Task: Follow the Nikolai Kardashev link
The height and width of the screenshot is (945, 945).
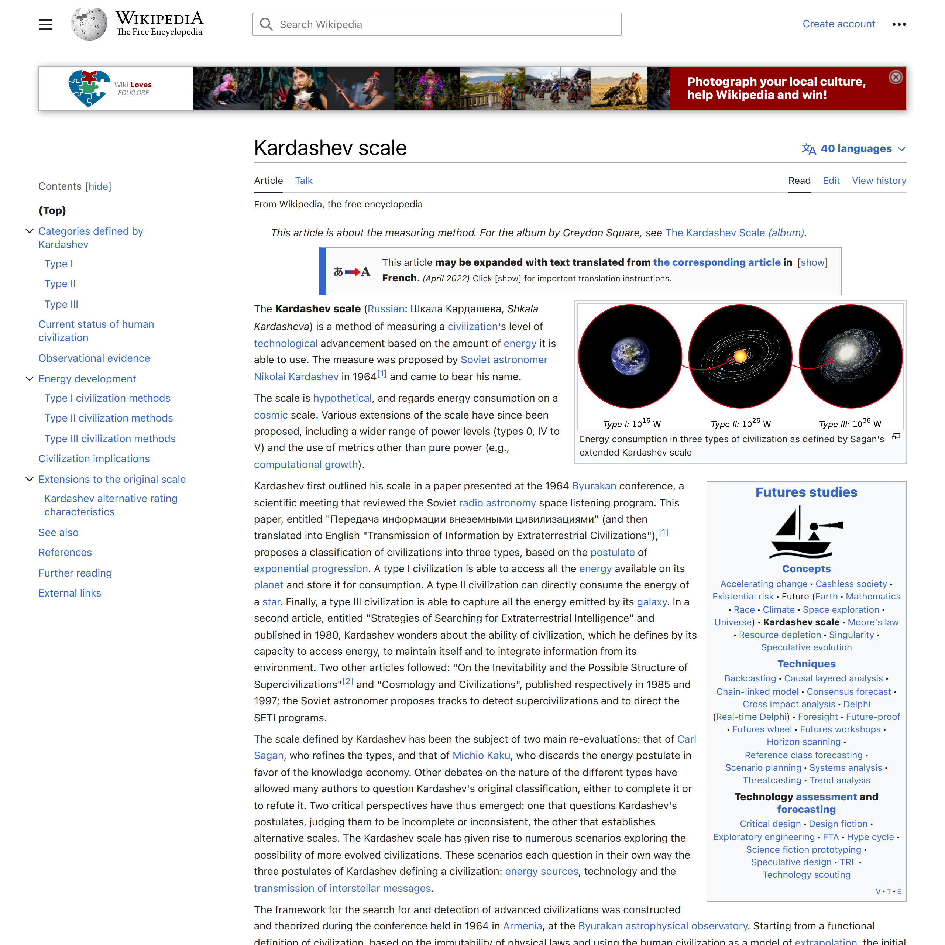Action: tap(296, 377)
